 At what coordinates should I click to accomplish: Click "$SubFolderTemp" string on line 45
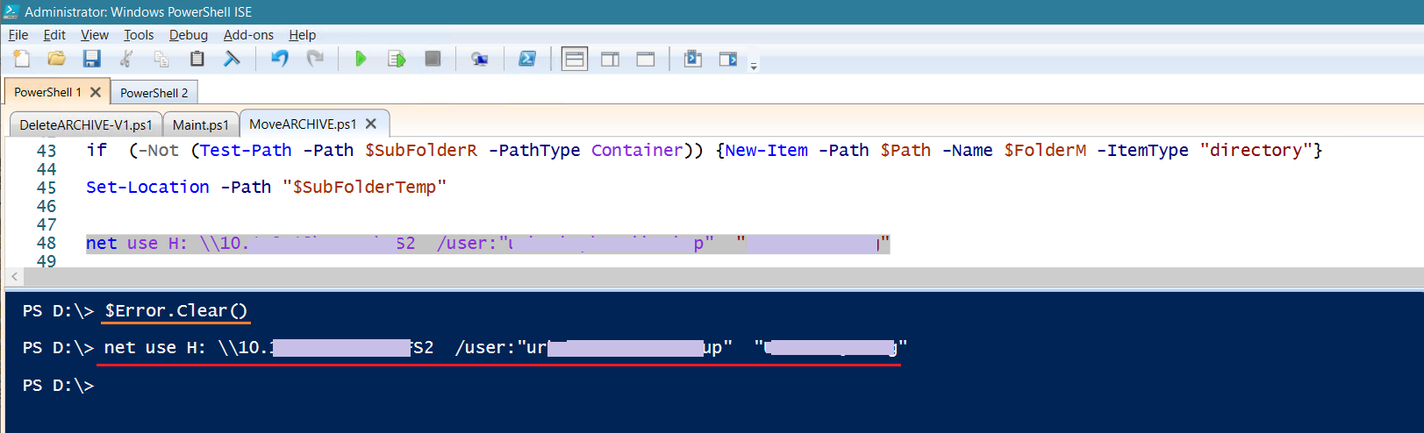click(364, 187)
